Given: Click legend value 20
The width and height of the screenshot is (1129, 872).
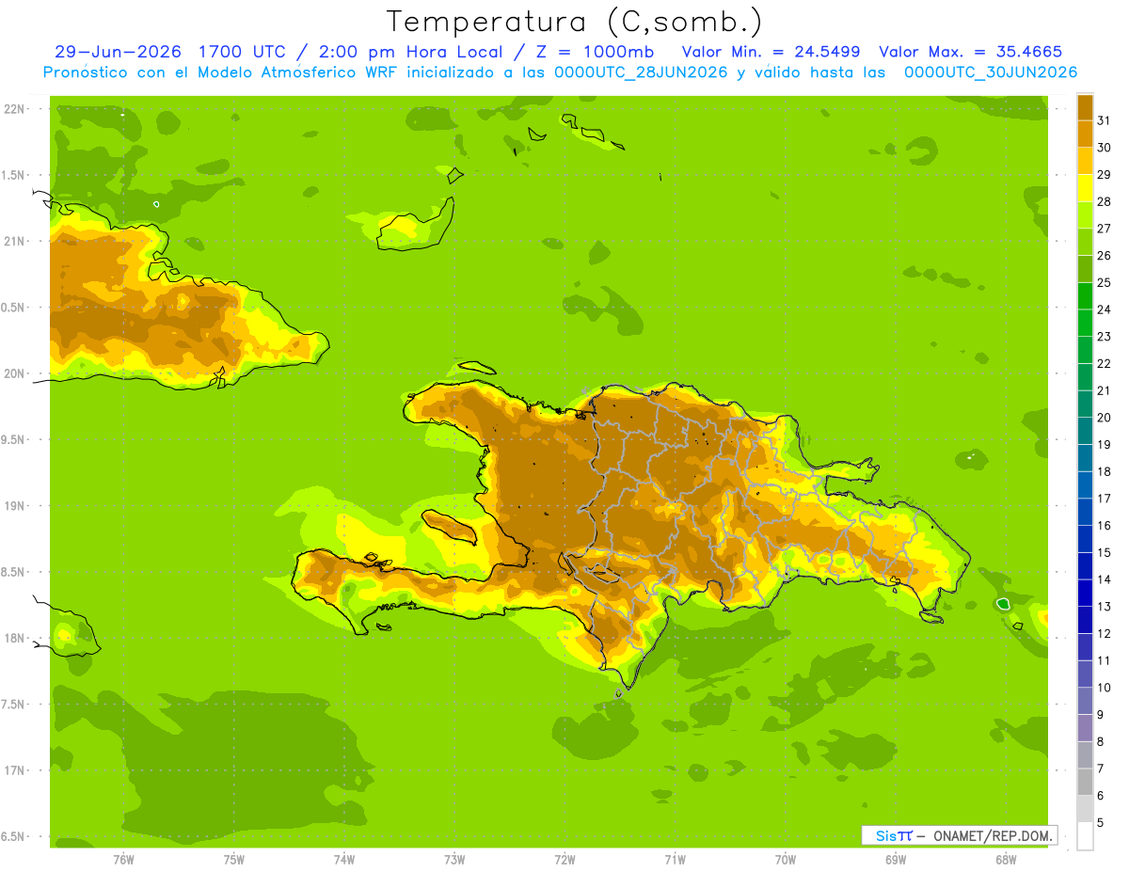Looking at the screenshot, I should [1104, 417].
